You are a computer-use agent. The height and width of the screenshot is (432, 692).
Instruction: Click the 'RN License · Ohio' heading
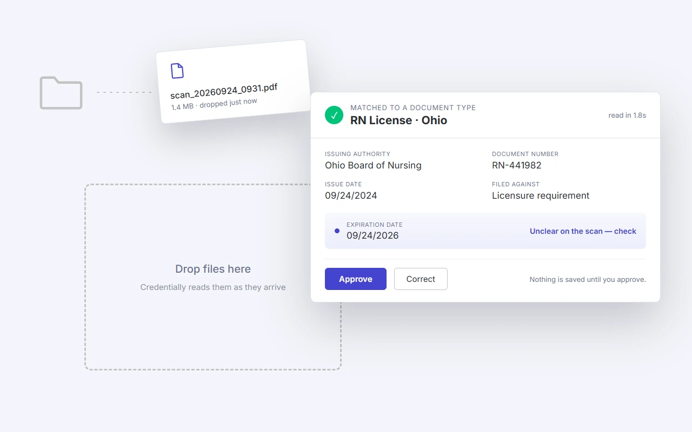[x=398, y=120]
